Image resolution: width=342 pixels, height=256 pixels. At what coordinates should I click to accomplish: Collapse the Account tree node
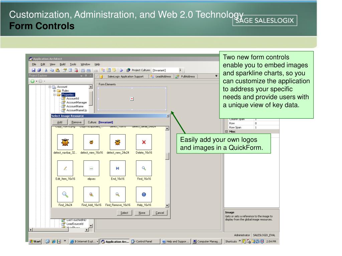(x=50, y=87)
